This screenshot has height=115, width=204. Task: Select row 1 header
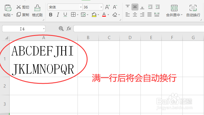[5, 59]
